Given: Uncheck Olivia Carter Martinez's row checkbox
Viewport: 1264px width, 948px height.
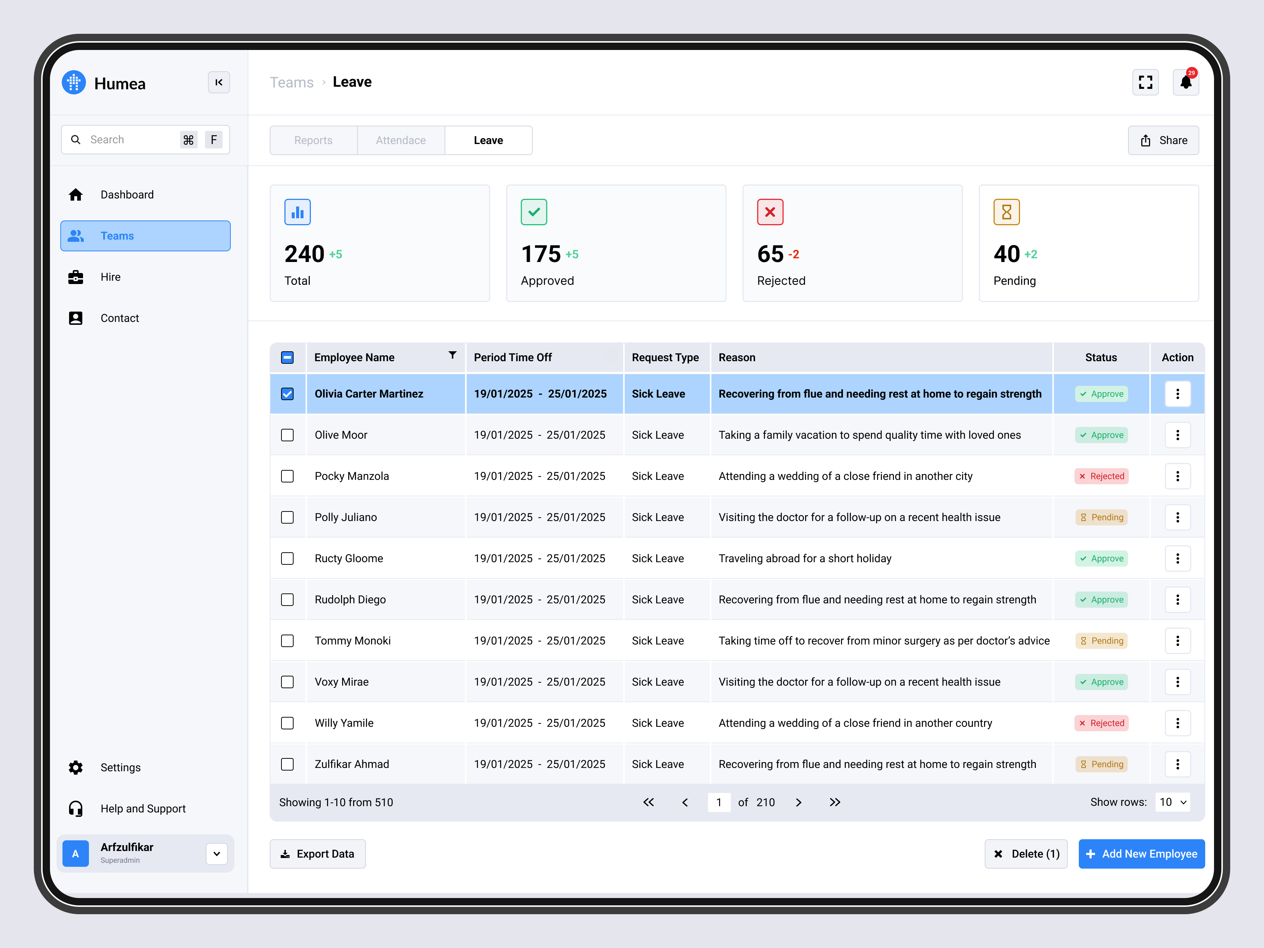Looking at the screenshot, I should [287, 394].
